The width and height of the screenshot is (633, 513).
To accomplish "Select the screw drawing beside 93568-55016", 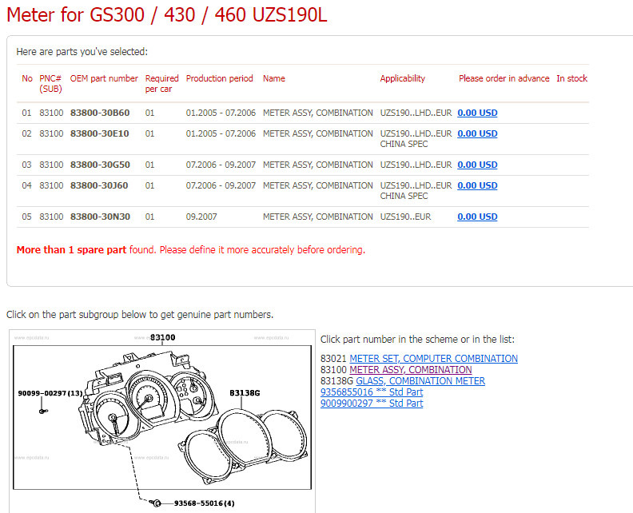I will [x=155, y=503].
